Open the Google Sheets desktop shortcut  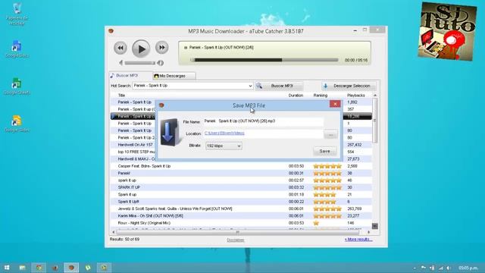click(17, 86)
